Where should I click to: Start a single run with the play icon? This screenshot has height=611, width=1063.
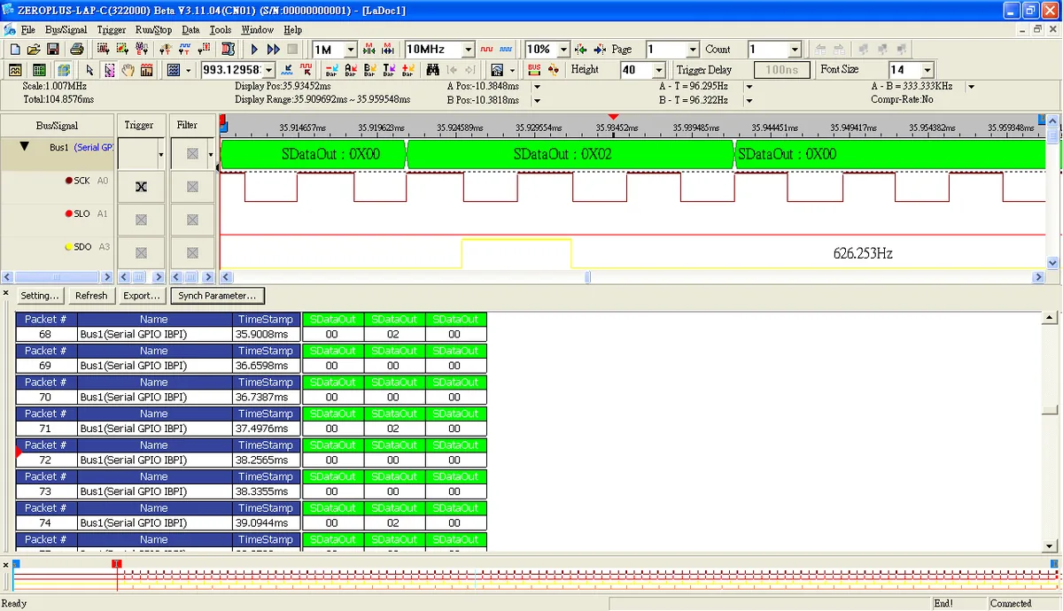click(x=254, y=50)
